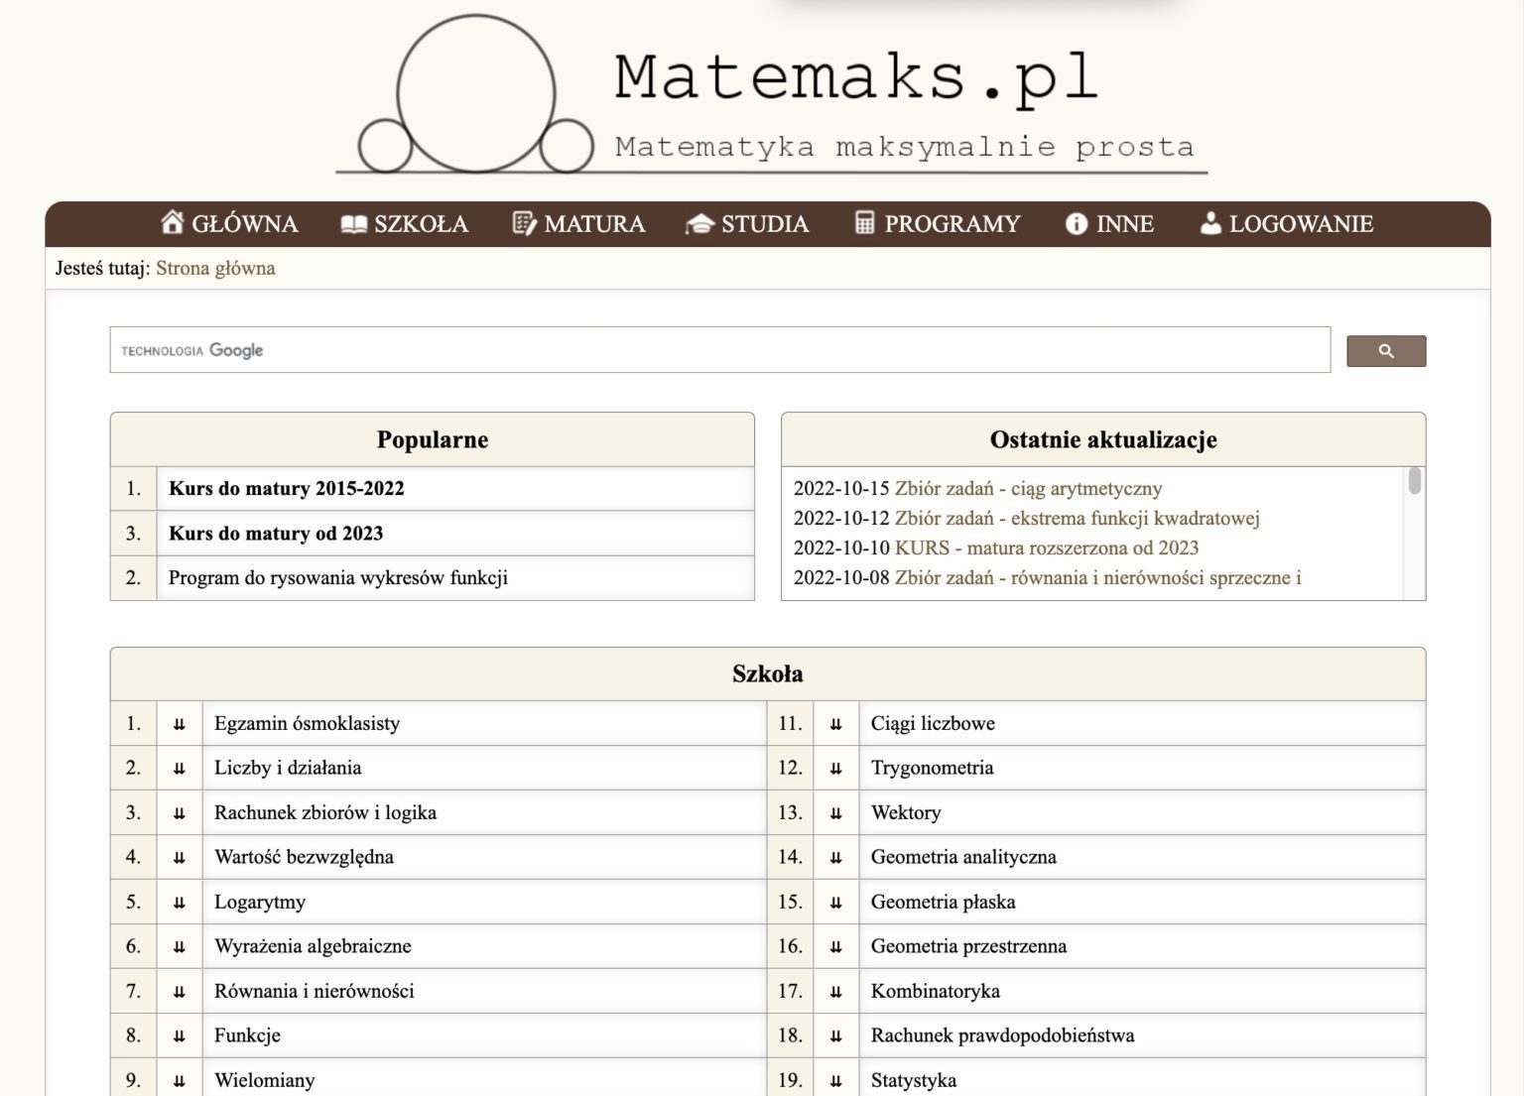Click the Strona główna breadcrumb link
Screen dimensions: 1524x1096
coord(215,269)
